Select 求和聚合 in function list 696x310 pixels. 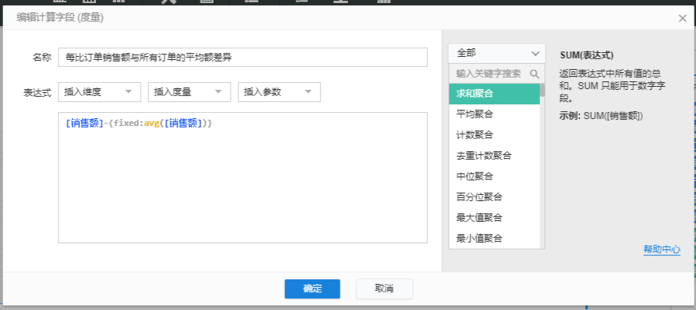coord(494,94)
